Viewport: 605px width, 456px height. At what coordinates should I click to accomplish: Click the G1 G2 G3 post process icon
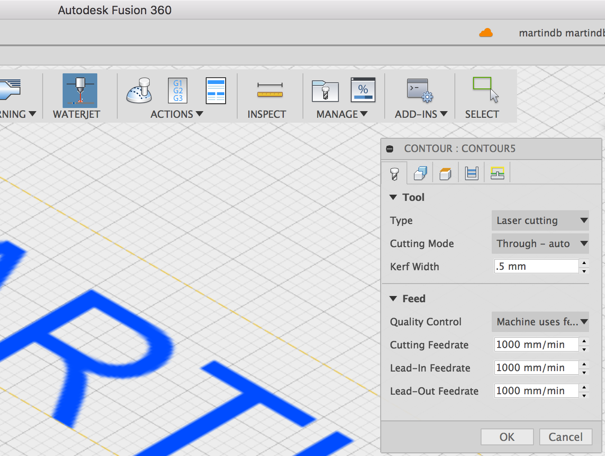[x=178, y=91]
